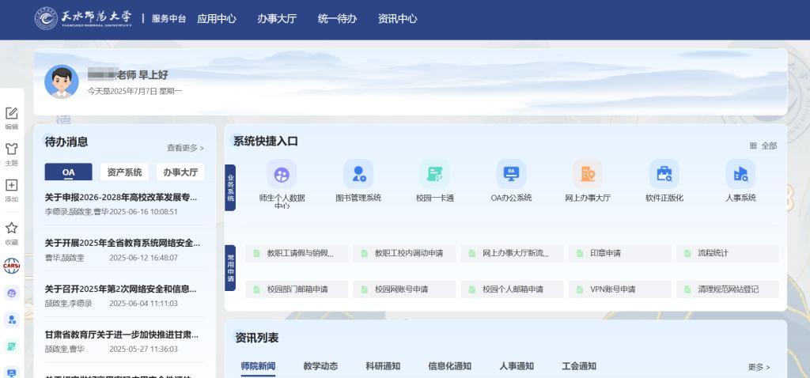810x378 pixels.
Task: Open the 办事大厅 top navigation menu
Action: click(277, 18)
